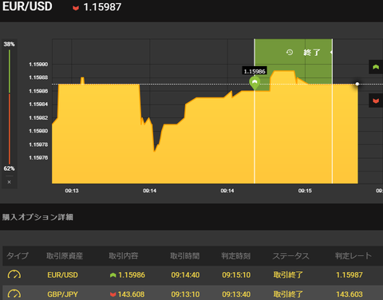Close the sentiment bar with the X icon
The width and height of the screenshot is (383, 300).
pos(10,182)
